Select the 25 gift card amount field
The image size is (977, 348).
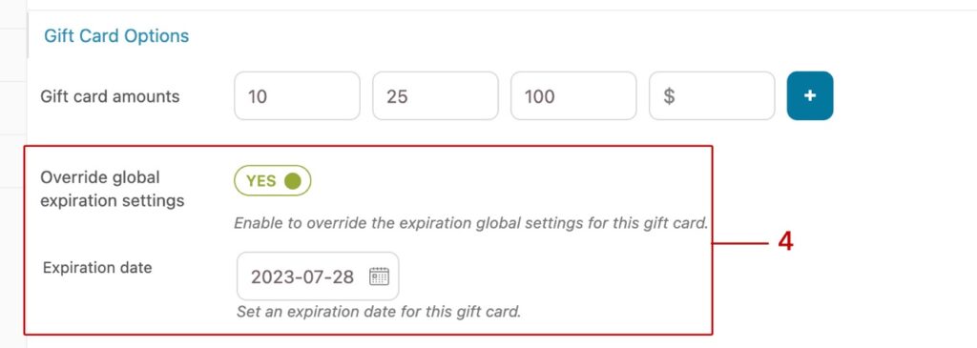coord(435,96)
